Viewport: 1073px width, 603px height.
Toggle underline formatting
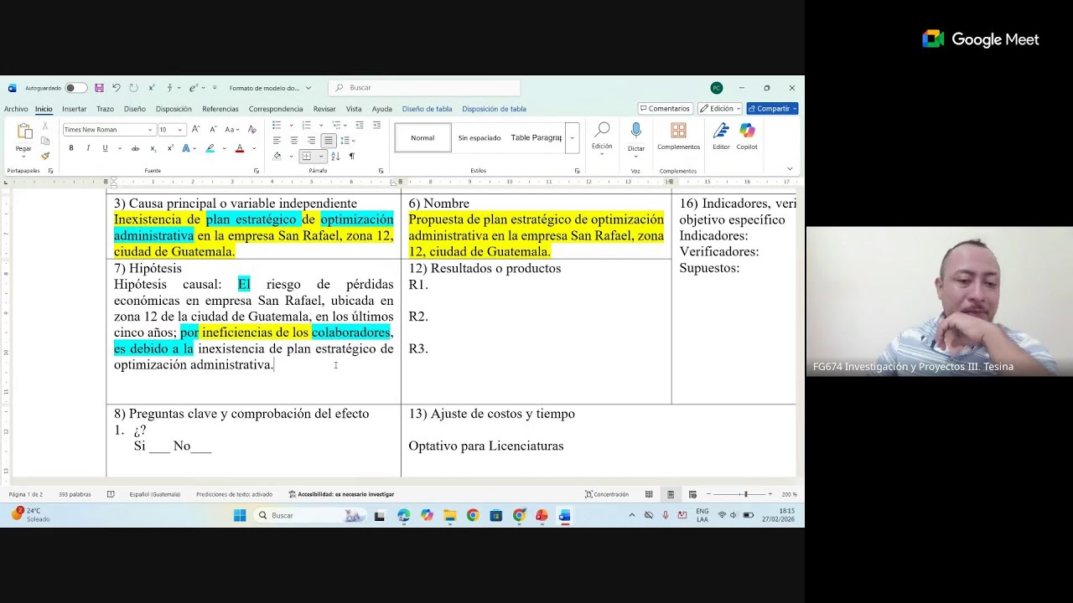(x=105, y=148)
